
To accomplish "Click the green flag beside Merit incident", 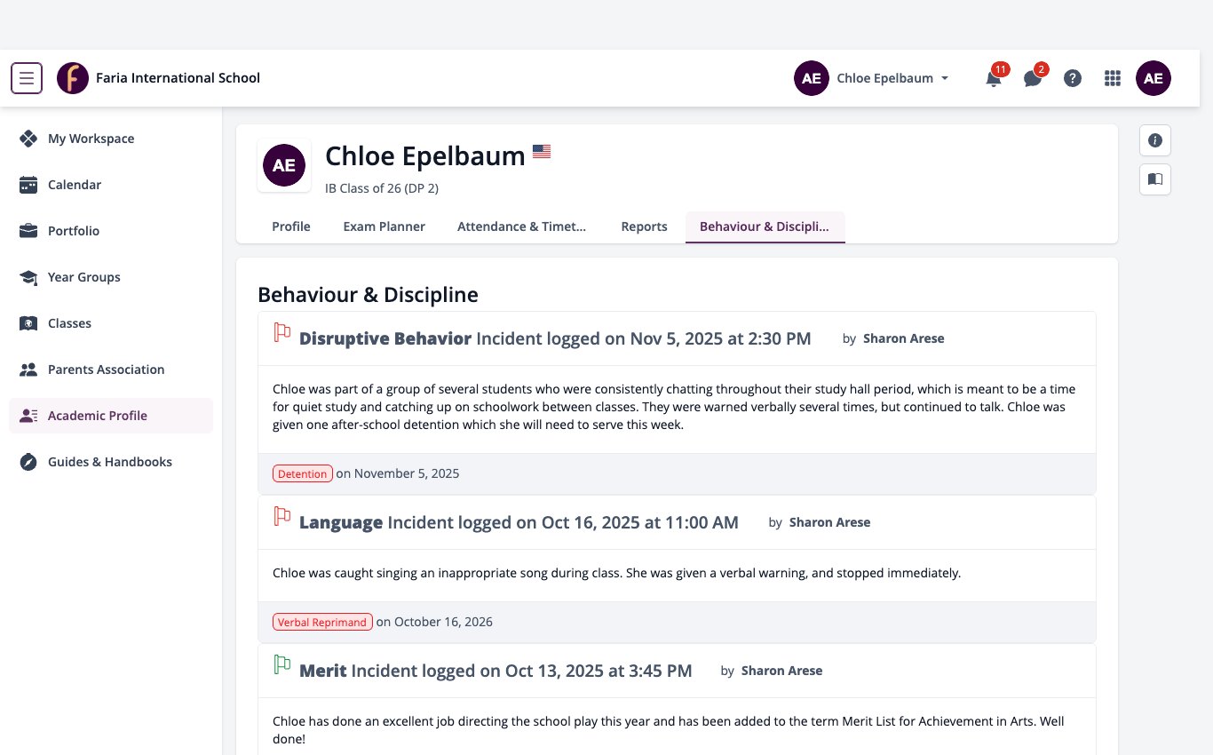I will [282, 664].
